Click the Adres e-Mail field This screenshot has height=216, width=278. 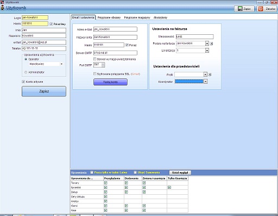pos(115,29)
